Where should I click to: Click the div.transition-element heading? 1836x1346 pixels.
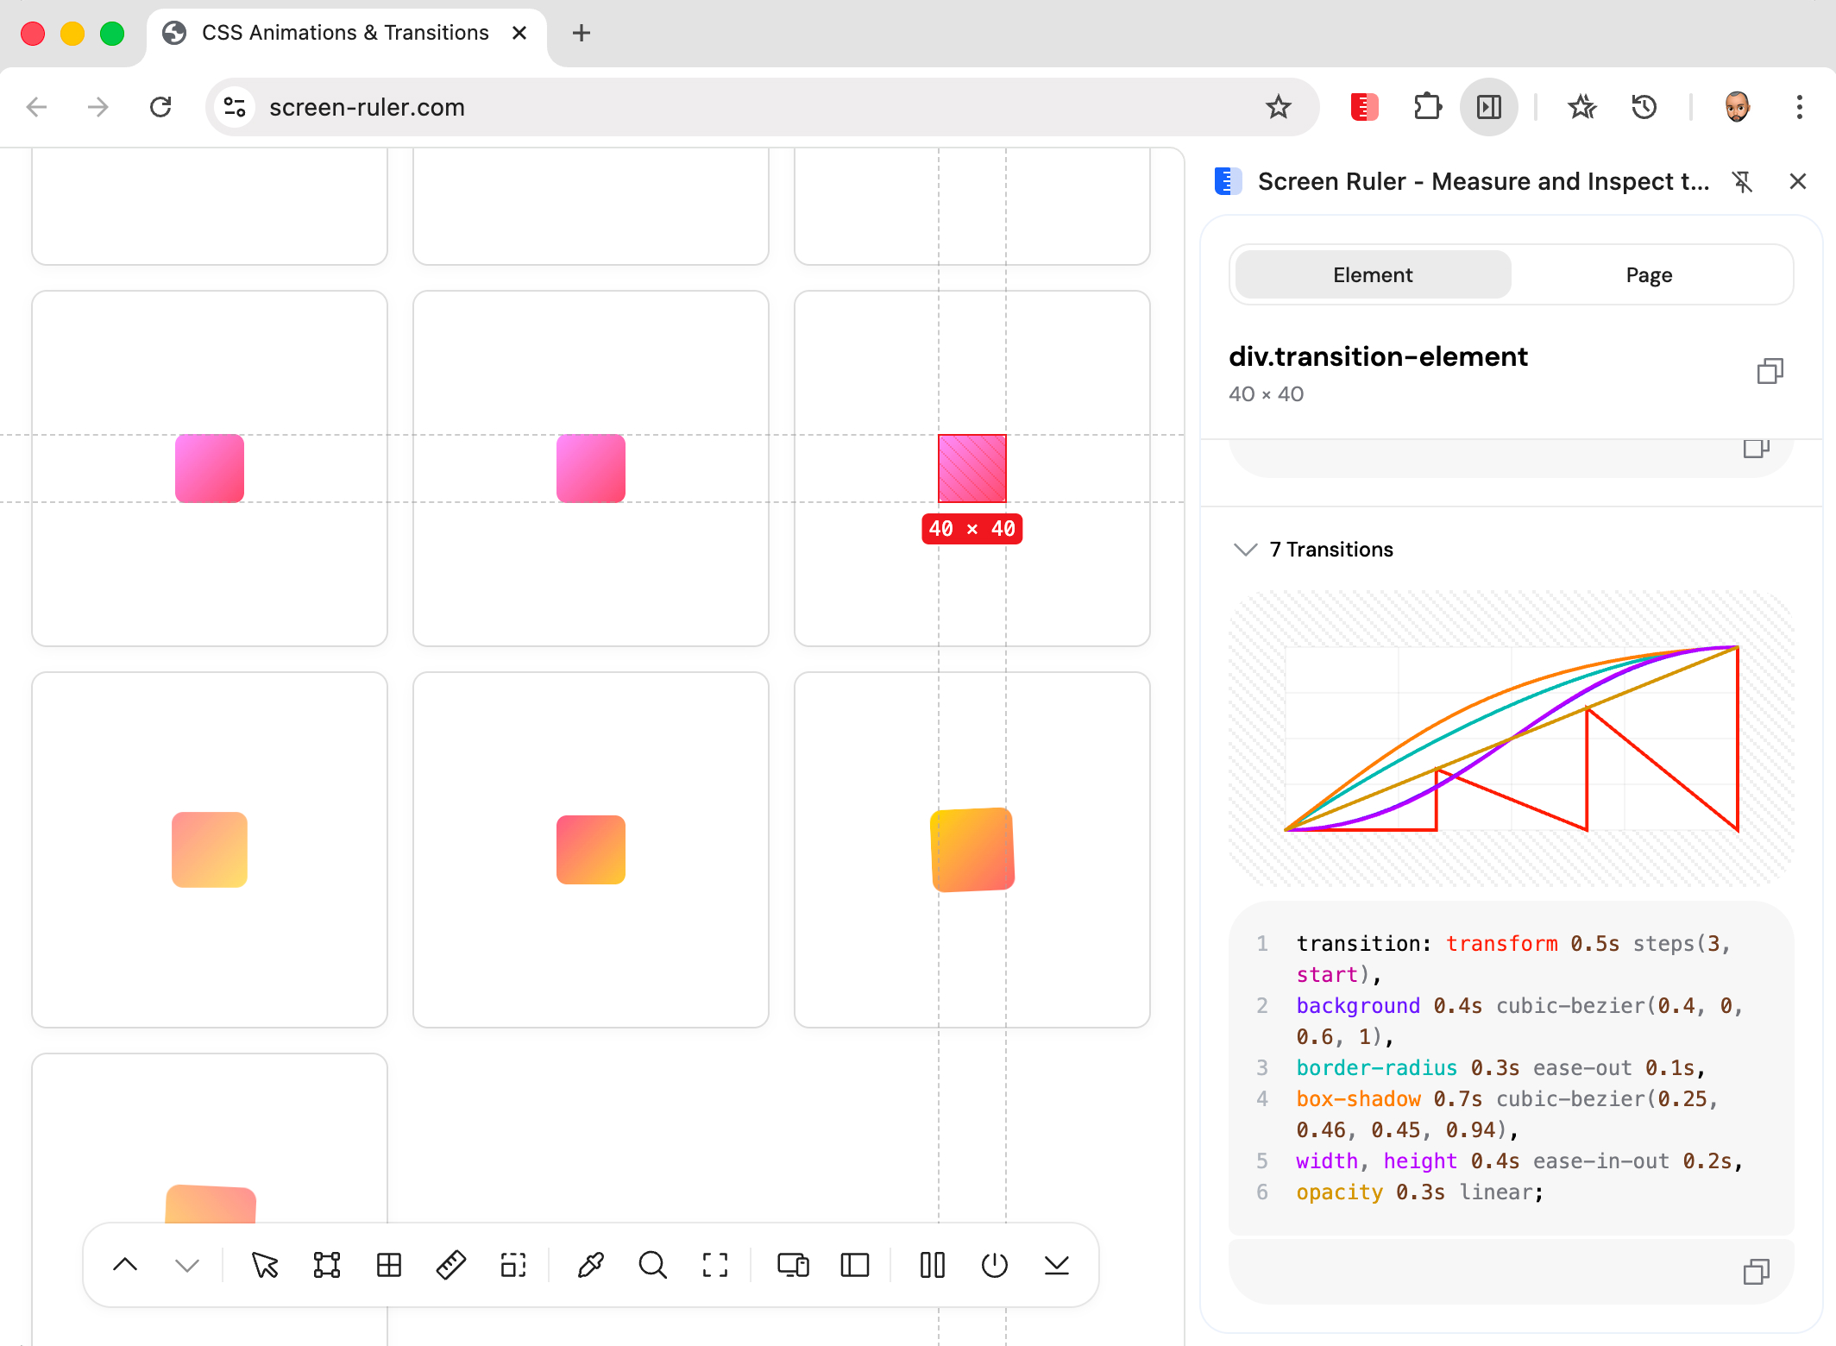tap(1378, 356)
